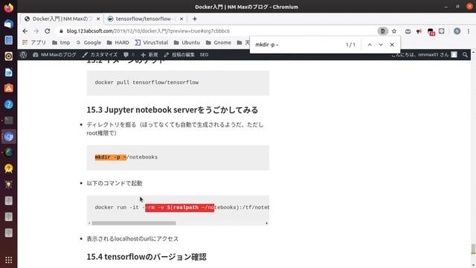The width and height of the screenshot is (476, 268).
Task: Open a new browser tab
Action: coord(195,19)
